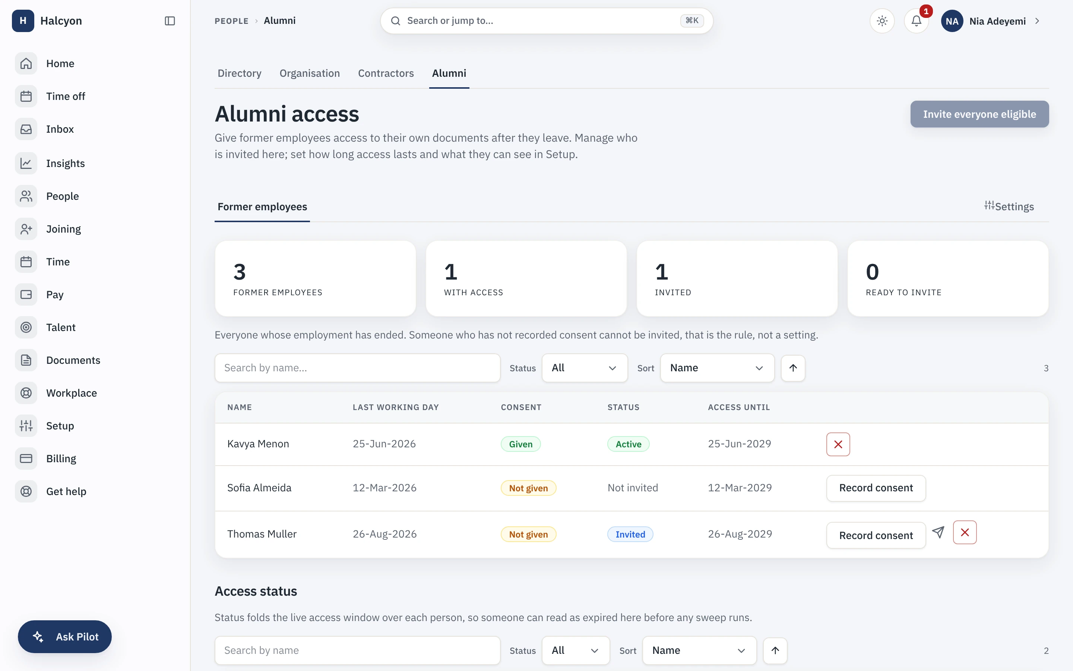Cancel Thomas Muller's invitation
The height and width of the screenshot is (671, 1073).
click(x=965, y=533)
